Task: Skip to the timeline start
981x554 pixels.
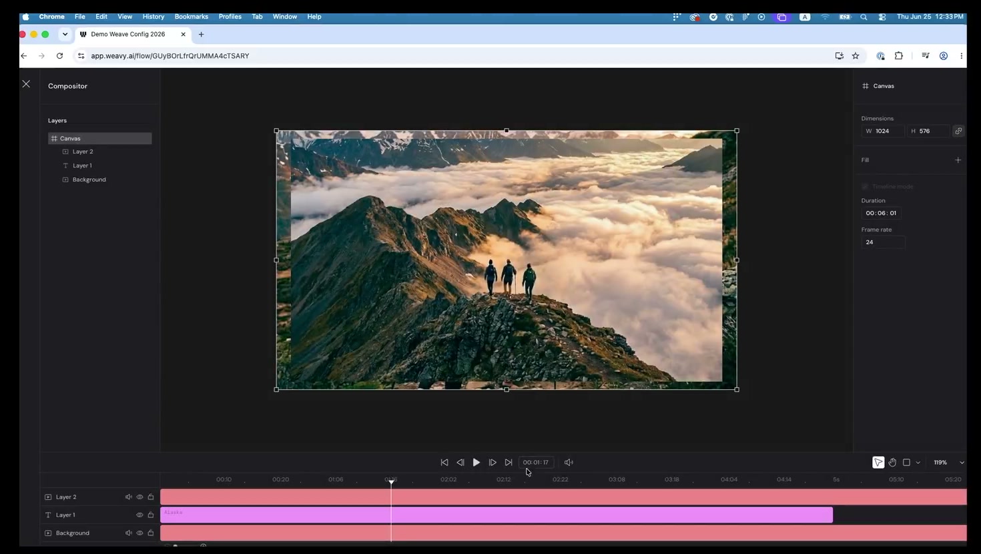Action: [x=444, y=462]
